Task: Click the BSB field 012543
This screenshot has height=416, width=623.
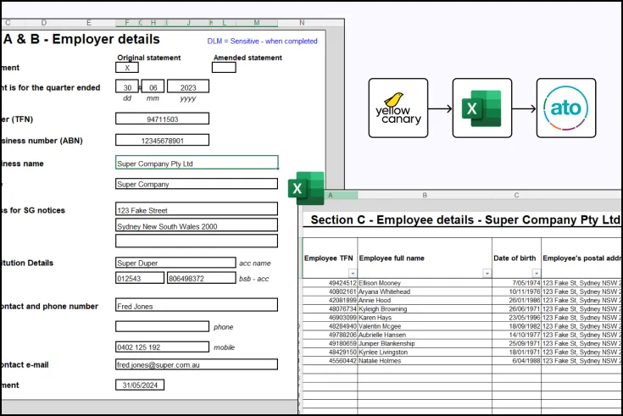Action: click(140, 278)
